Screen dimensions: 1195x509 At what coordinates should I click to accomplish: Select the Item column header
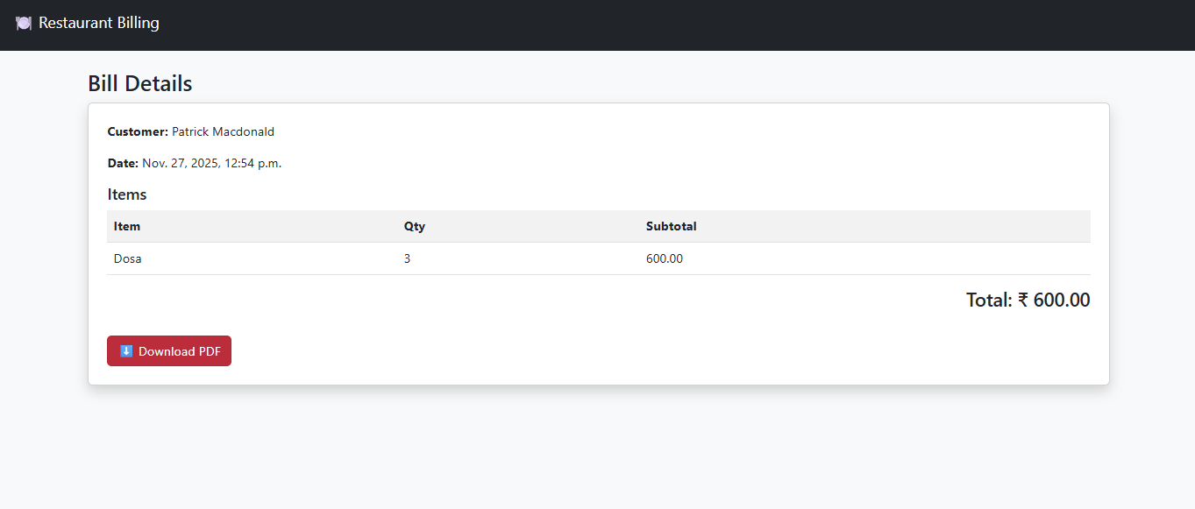126,226
